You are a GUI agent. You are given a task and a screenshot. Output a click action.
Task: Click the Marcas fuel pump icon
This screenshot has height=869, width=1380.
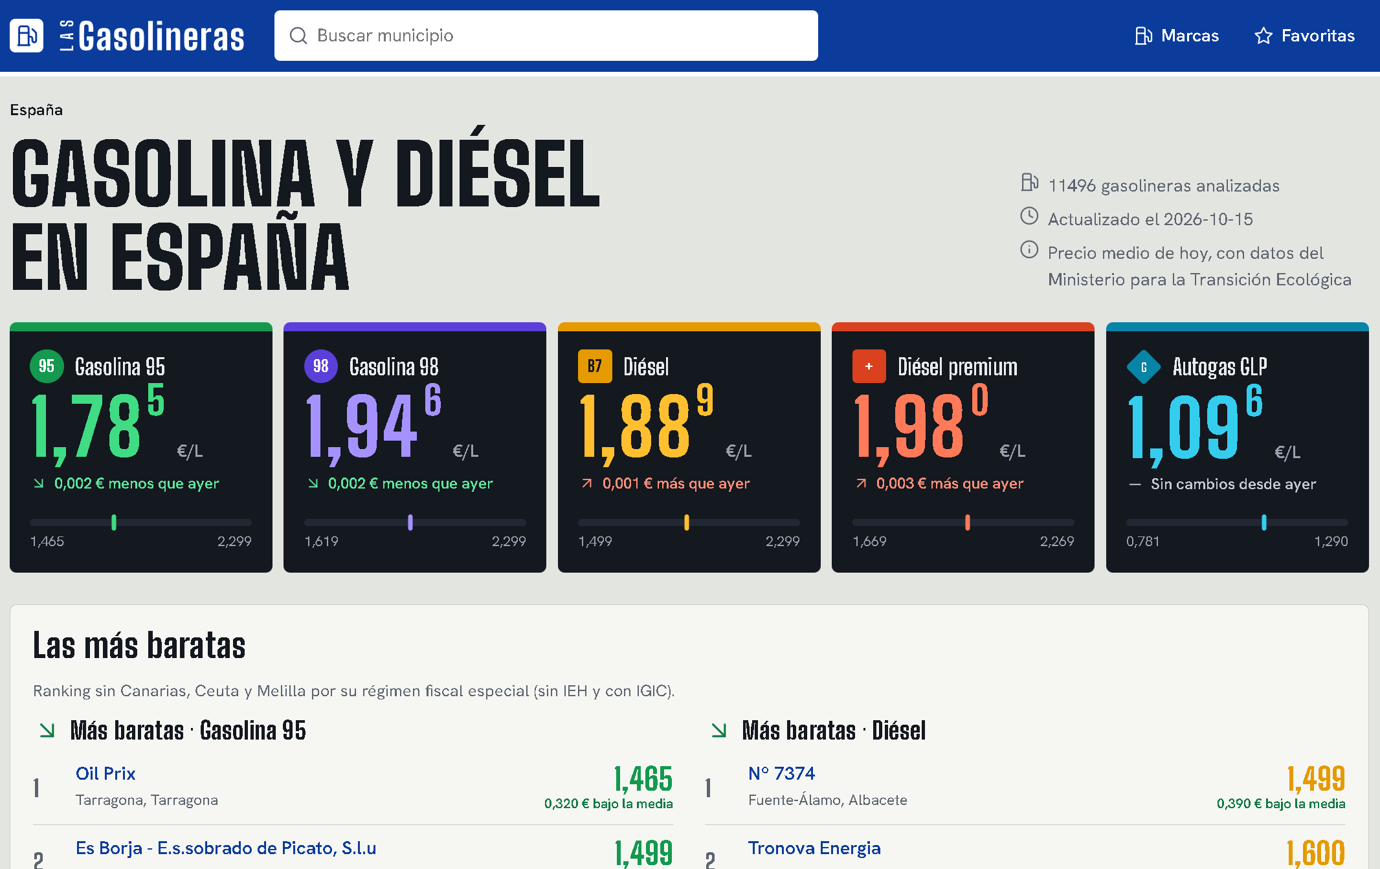point(1144,36)
